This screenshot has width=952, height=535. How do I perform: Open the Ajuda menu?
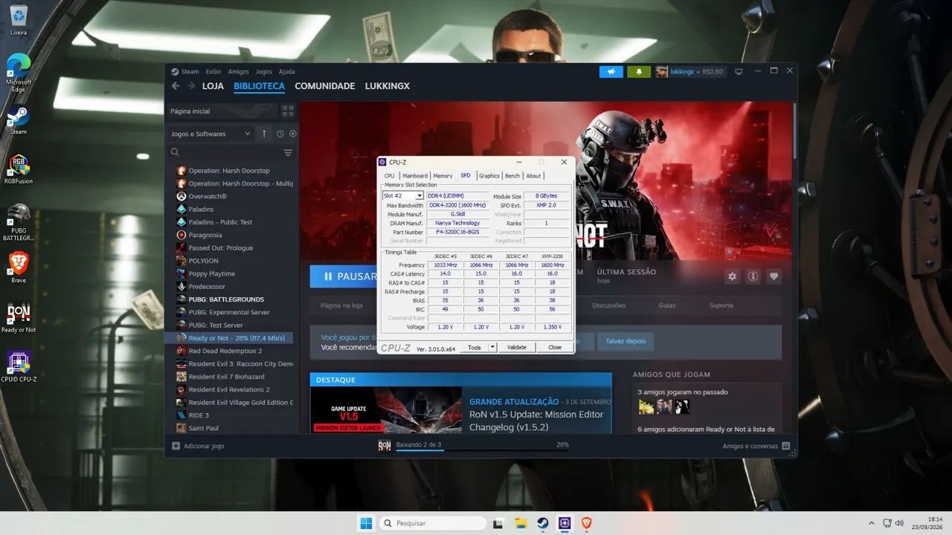point(287,71)
